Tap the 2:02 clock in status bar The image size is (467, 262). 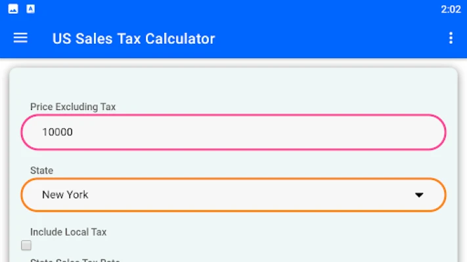(451, 9)
